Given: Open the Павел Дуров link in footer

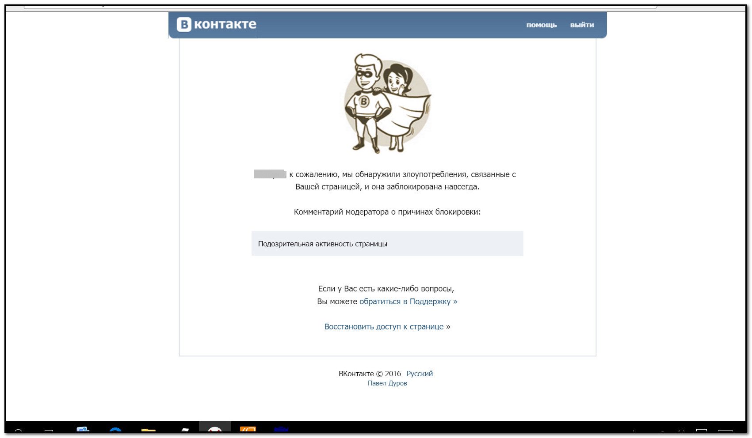Looking at the screenshot, I should (387, 383).
